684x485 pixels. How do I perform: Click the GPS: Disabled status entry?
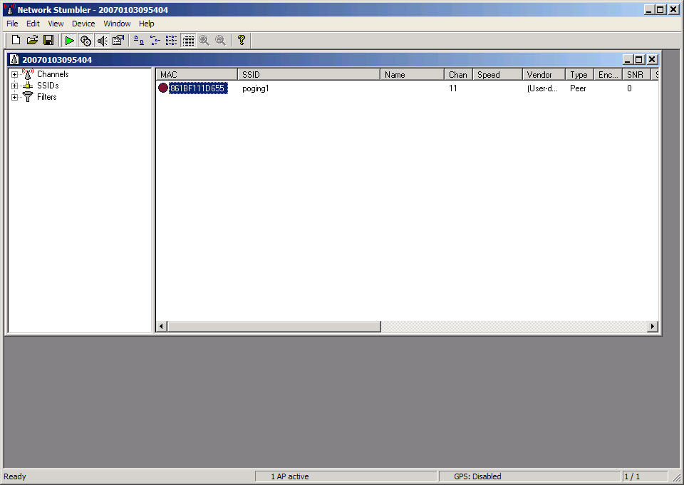coord(477,476)
